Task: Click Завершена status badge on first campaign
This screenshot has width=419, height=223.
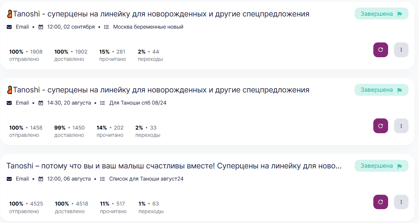Action: point(381,14)
